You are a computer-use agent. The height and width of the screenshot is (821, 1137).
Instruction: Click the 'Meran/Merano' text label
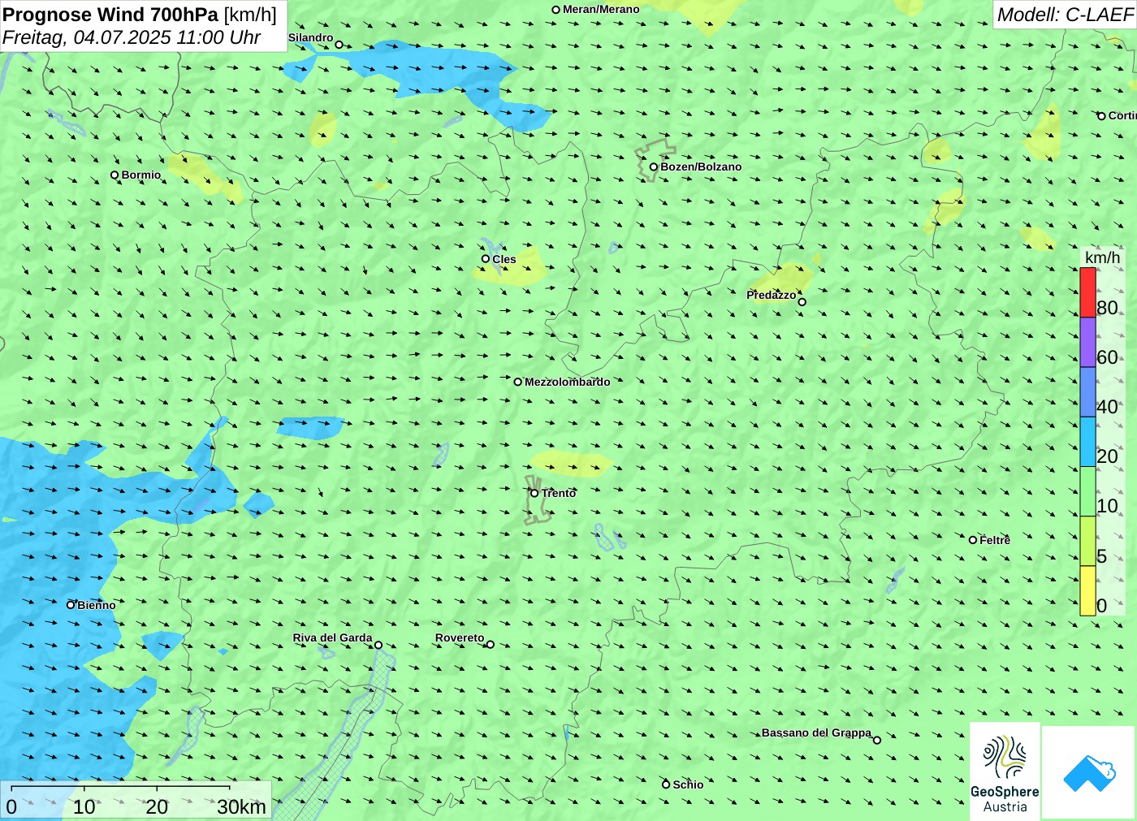click(601, 10)
